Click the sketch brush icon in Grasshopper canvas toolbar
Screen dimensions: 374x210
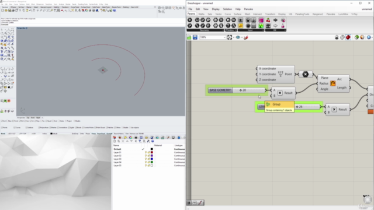(246, 37)
